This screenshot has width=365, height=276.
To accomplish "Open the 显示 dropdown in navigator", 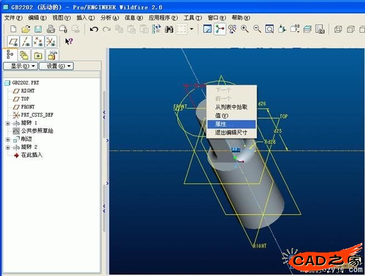I will coord(20,66).
